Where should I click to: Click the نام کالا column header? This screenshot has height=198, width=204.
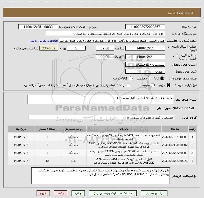(x=124, y=129)
